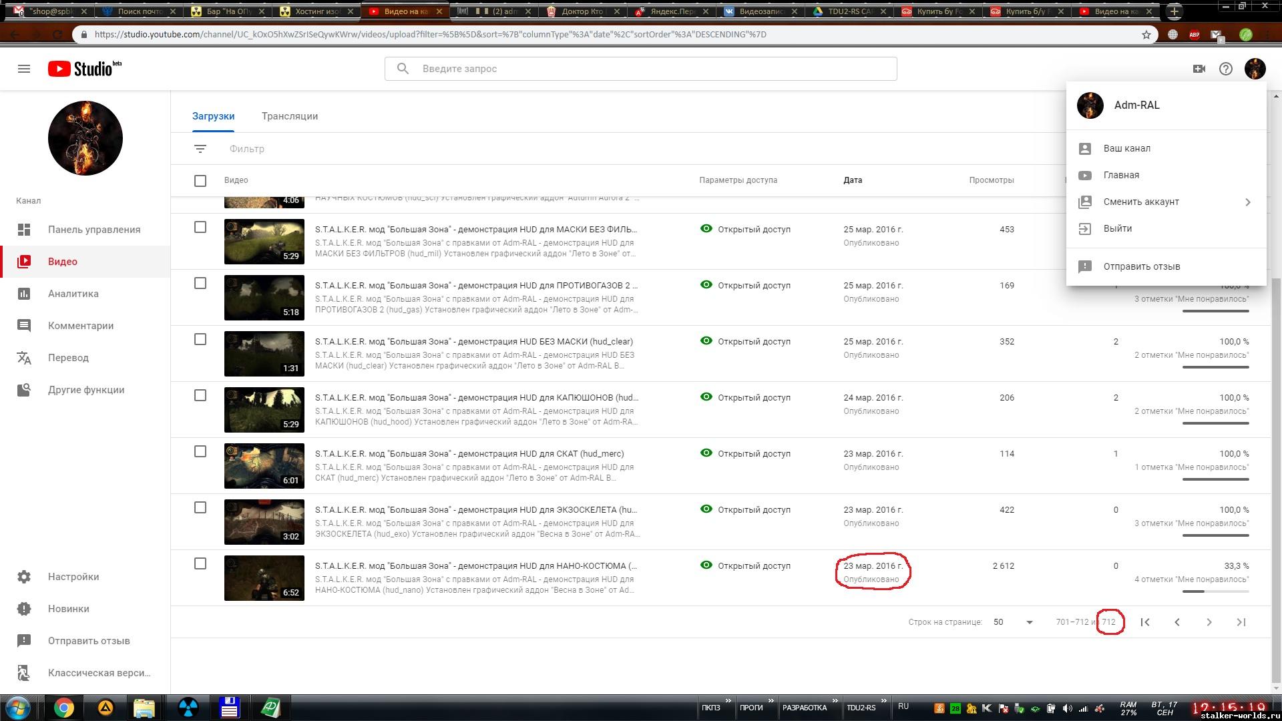
Task: Open Перевод in the sidebar
Action: (85, 358)
